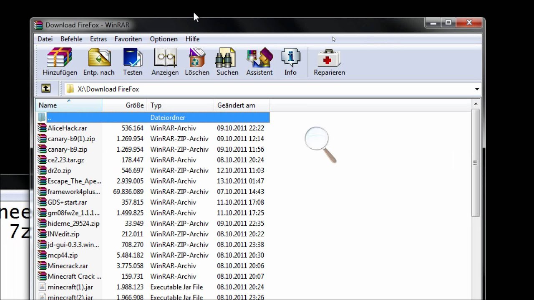Go up one folder level button
The image size is (534, 300).
[46, 88]
